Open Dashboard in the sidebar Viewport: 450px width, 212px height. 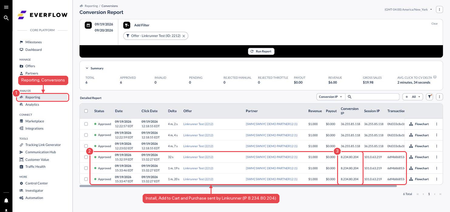click(33, 50)
